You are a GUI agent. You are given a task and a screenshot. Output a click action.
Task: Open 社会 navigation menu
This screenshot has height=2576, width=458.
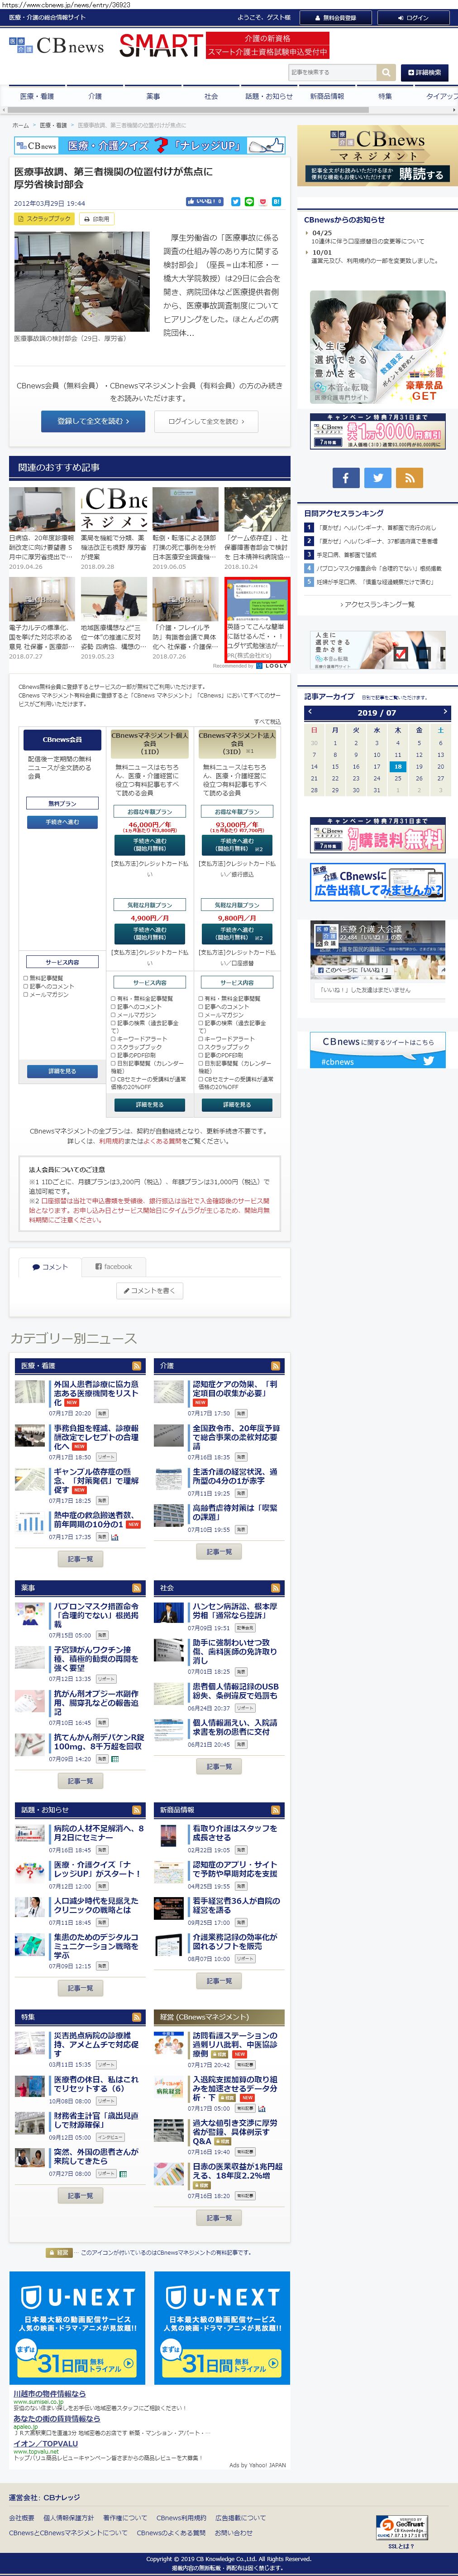(210, 96)
